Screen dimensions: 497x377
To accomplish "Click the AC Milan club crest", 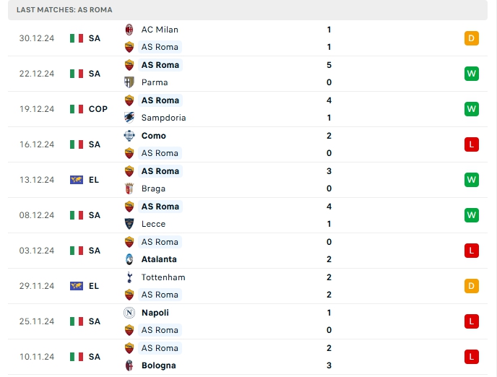I will pos(129,30).
